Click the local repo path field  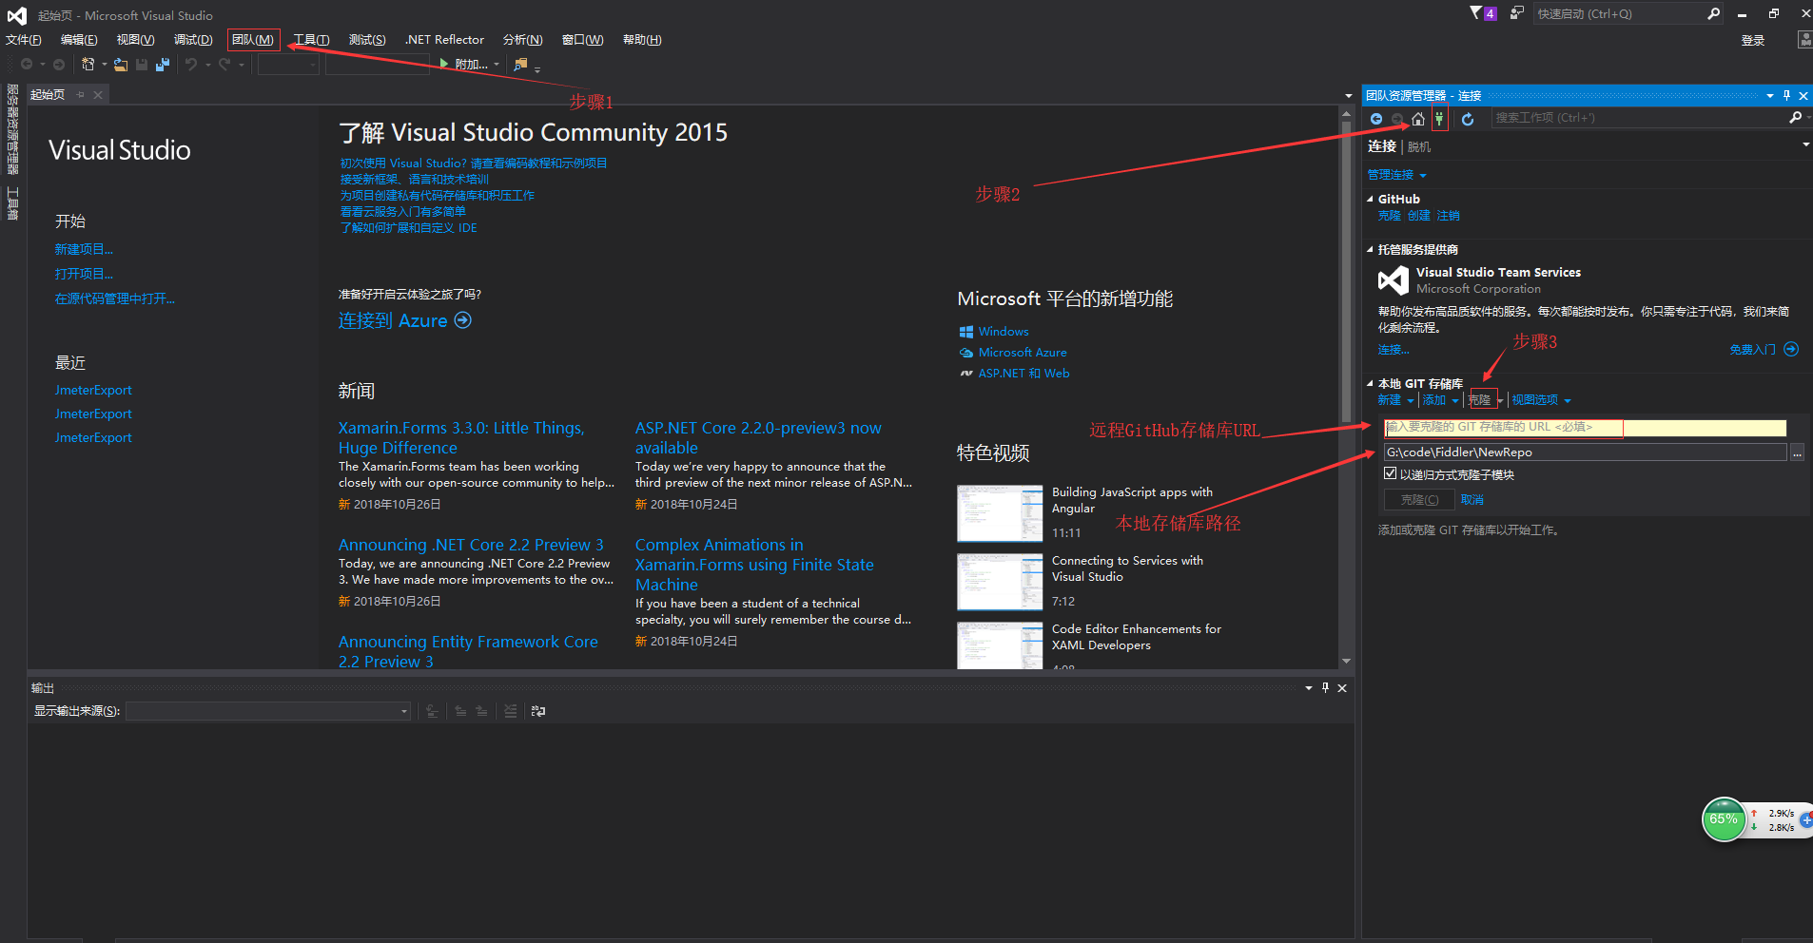[1586, 452]
